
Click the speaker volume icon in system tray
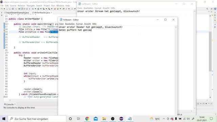[188, 119]
